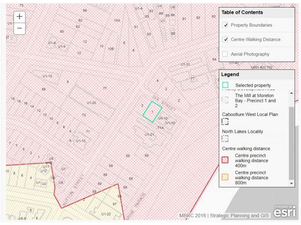Click the Table of Contents header

[x=242, y=12]
